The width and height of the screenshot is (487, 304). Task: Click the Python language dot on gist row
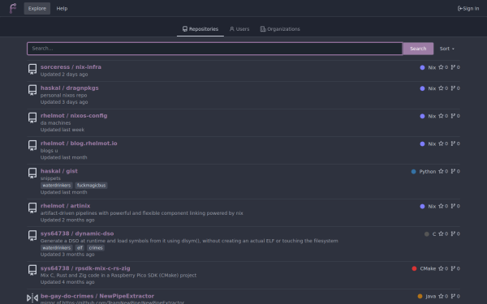pos(413,172)
